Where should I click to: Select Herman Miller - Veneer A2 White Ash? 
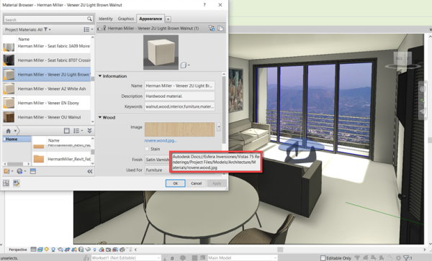(x=46, y=88)
